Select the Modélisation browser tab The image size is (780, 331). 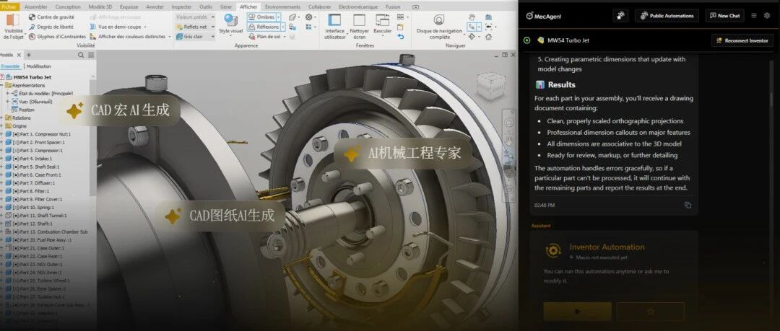(39, 66)
